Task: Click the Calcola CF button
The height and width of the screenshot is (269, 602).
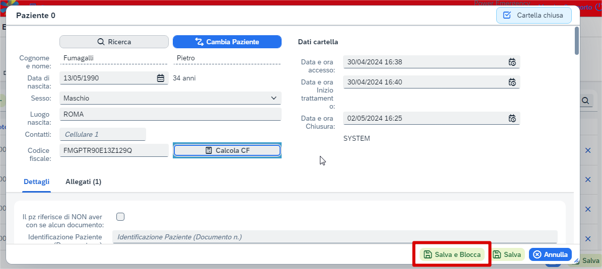Action: tap(227, 151)
